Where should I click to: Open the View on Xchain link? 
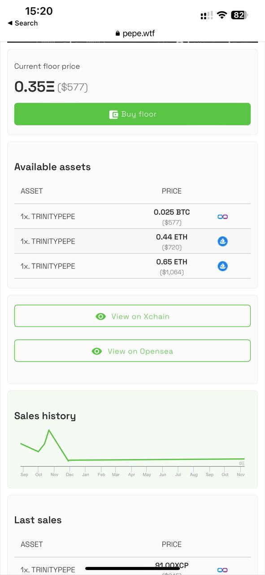(132, 316)
